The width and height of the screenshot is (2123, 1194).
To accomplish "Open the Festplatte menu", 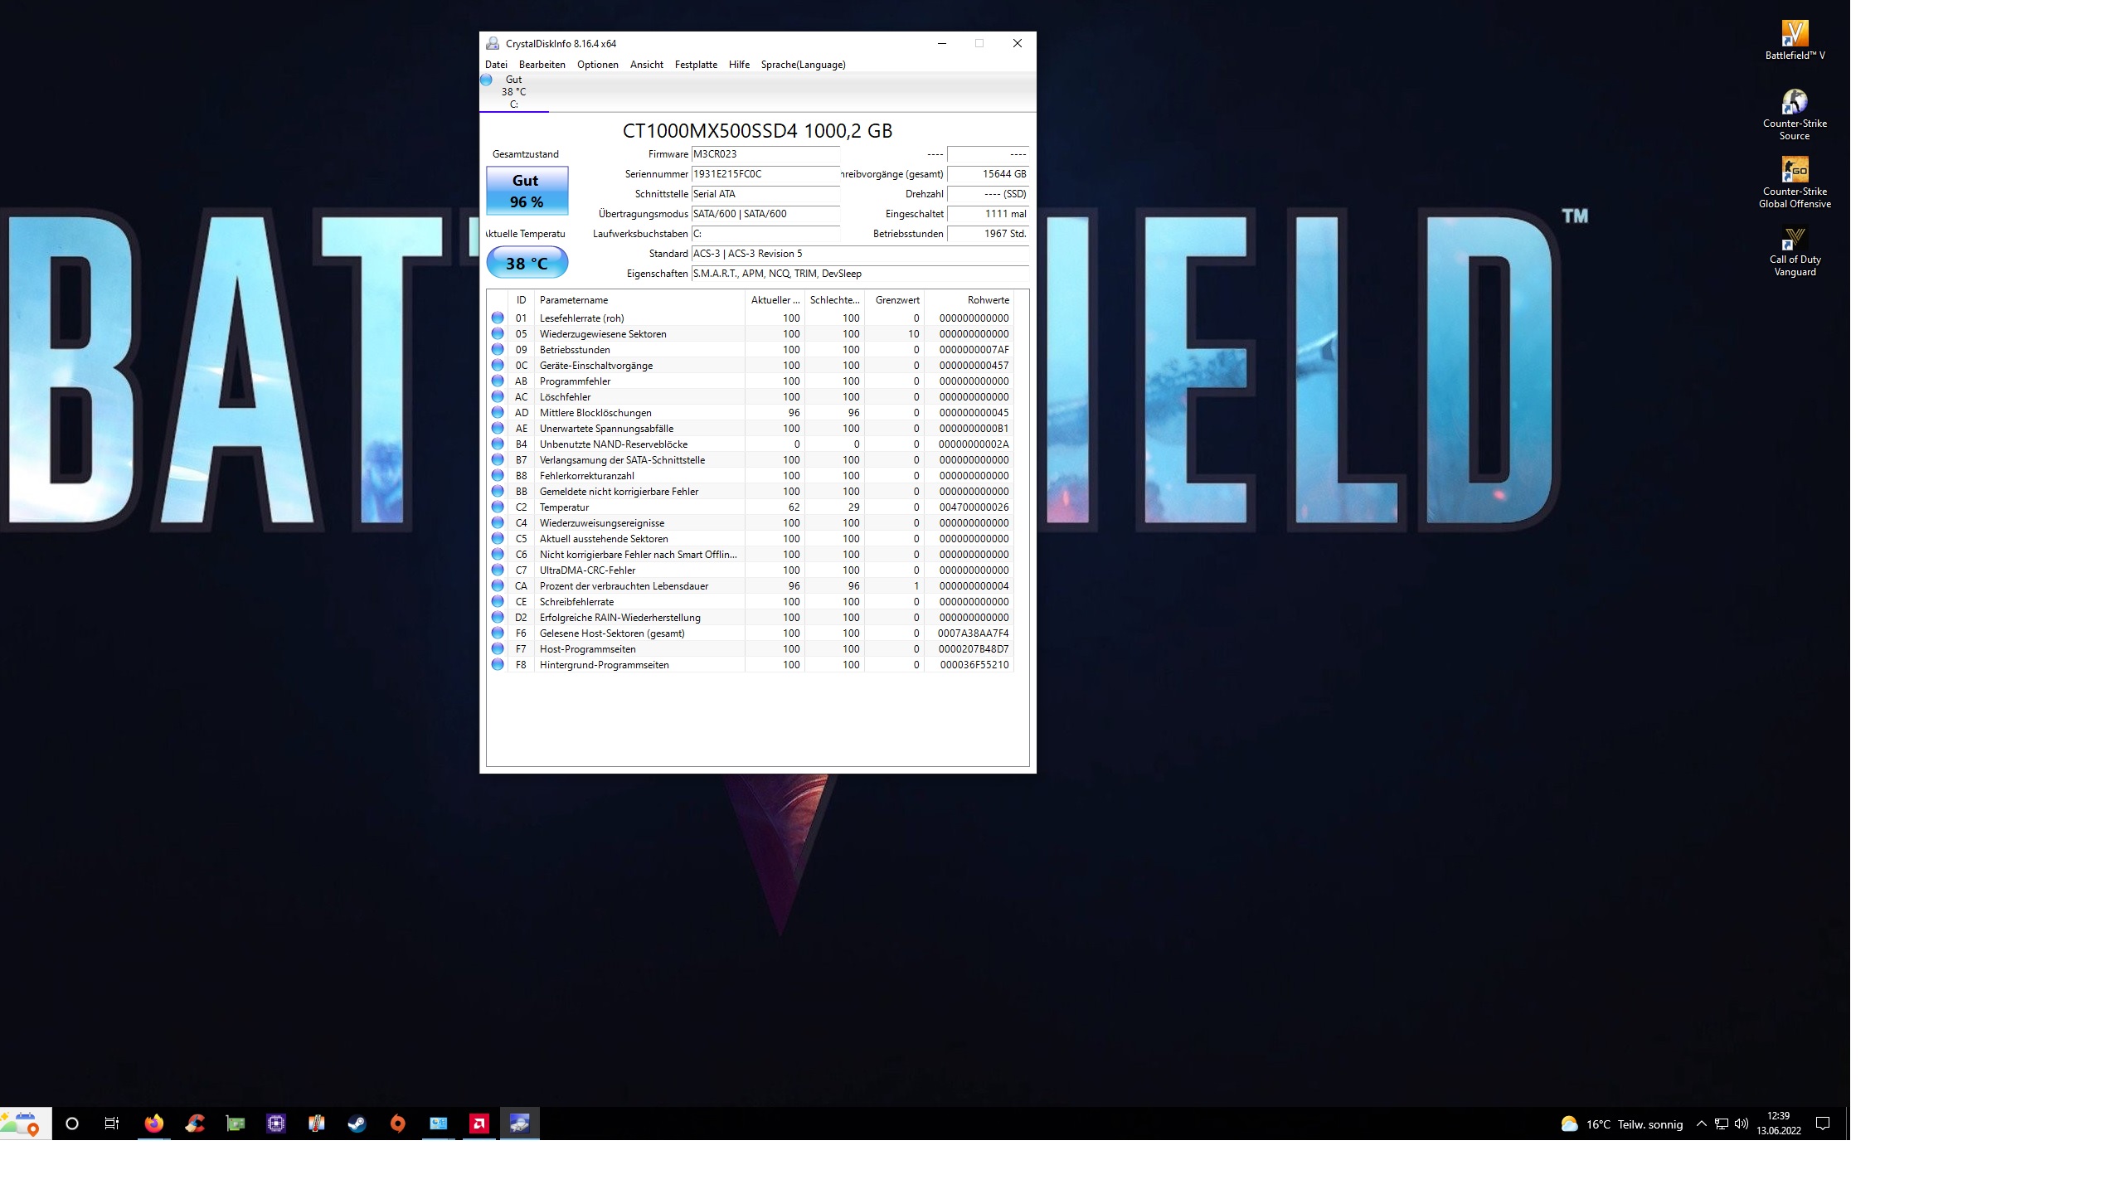I will [696, 65].
